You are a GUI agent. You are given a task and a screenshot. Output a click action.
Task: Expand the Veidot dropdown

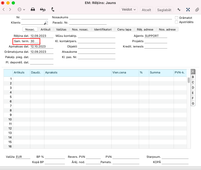coord(129,10)
